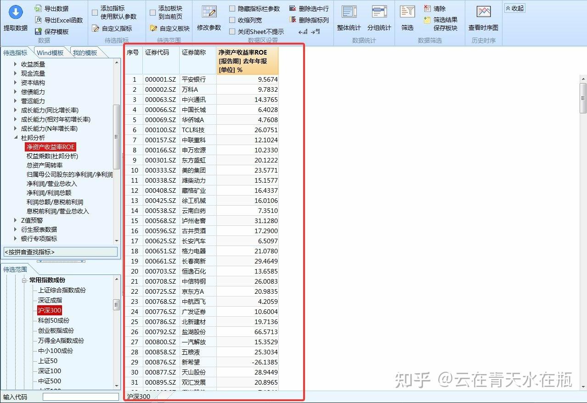The image size is (587, 403).
Task: Click 格力电器 cell in name column
Action: point(198,251)
